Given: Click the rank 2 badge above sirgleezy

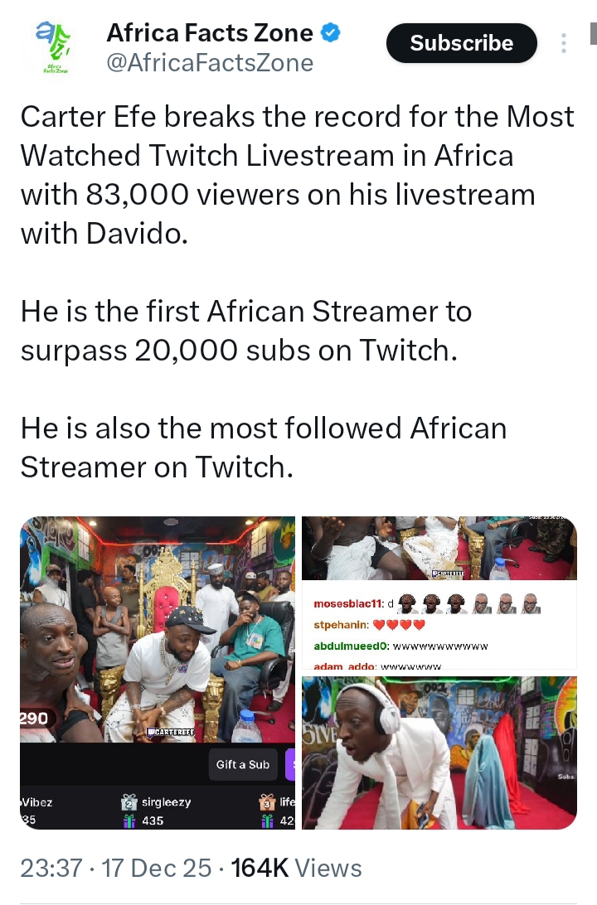Looking at the screenshot, I should tap(129, 802).
